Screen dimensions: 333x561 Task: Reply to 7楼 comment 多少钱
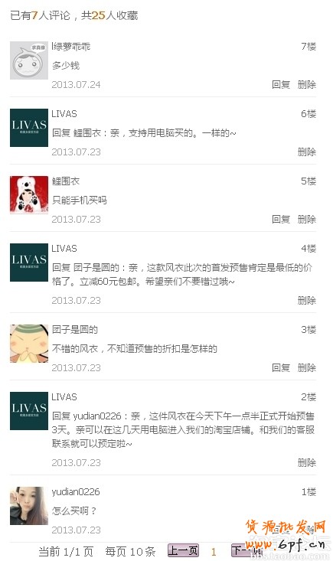coord(281,85)
